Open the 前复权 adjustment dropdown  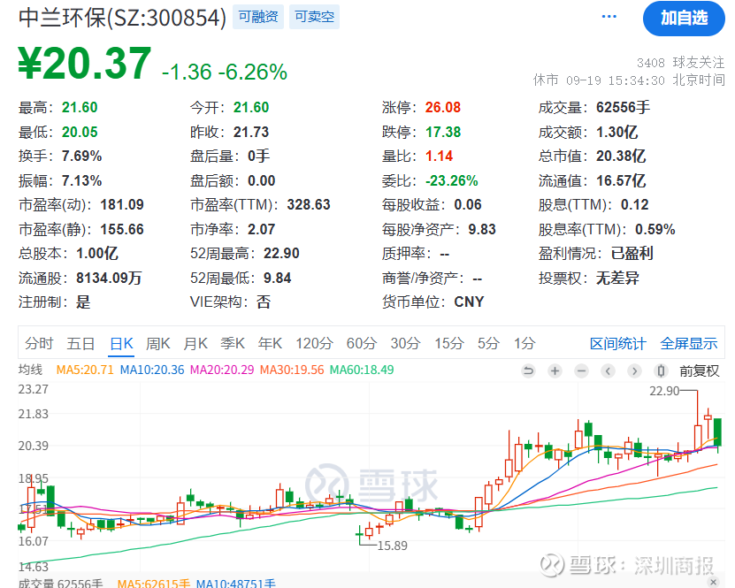700,371
